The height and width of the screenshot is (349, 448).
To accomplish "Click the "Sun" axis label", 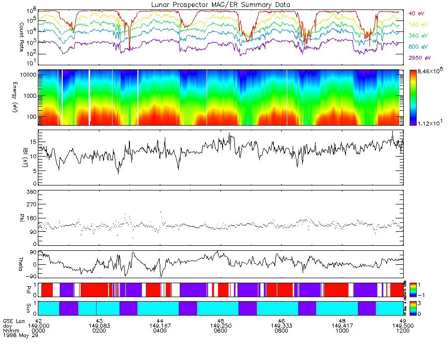I will pyautogui.click(x=28, y=308).
